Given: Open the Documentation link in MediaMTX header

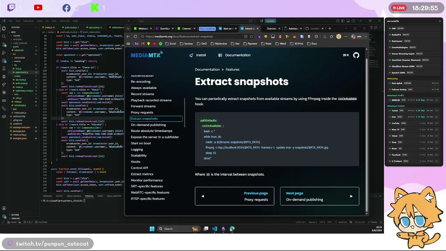Looking at the screenshot, I should click(x=234, y=55).
